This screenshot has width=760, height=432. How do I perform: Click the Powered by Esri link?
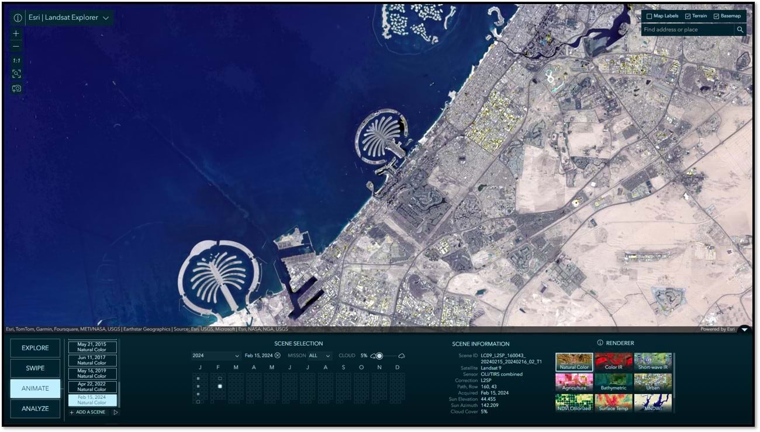717,329
